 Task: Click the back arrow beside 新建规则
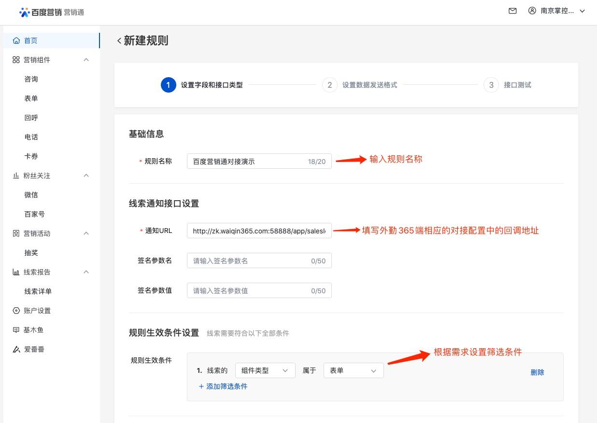[119, 41]
